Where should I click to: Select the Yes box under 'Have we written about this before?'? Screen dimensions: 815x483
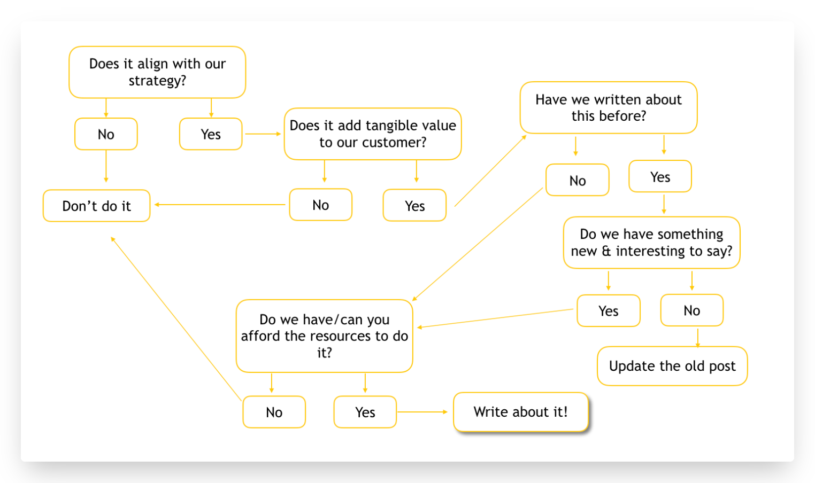coord(660,176)
